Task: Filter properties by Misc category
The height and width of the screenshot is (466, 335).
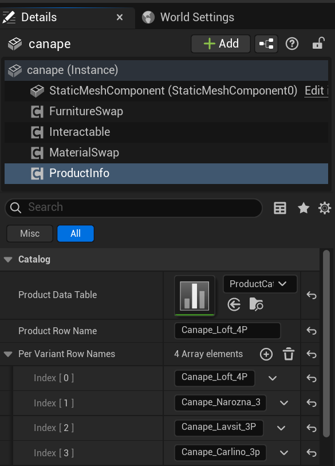Action: (30, 234)
